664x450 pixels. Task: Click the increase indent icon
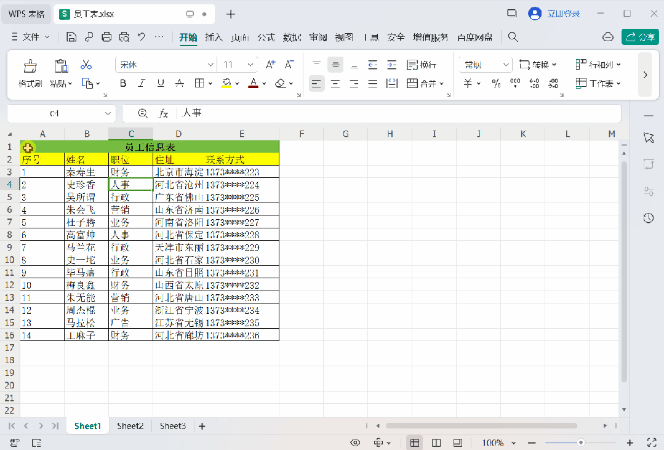click(392, 65)
